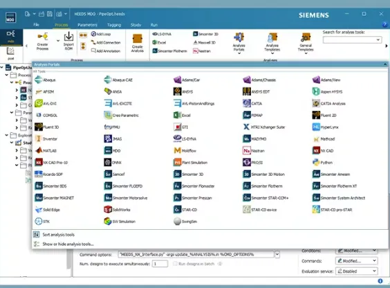
Task: Select the SwingSim portal
Action: point(185,222)
